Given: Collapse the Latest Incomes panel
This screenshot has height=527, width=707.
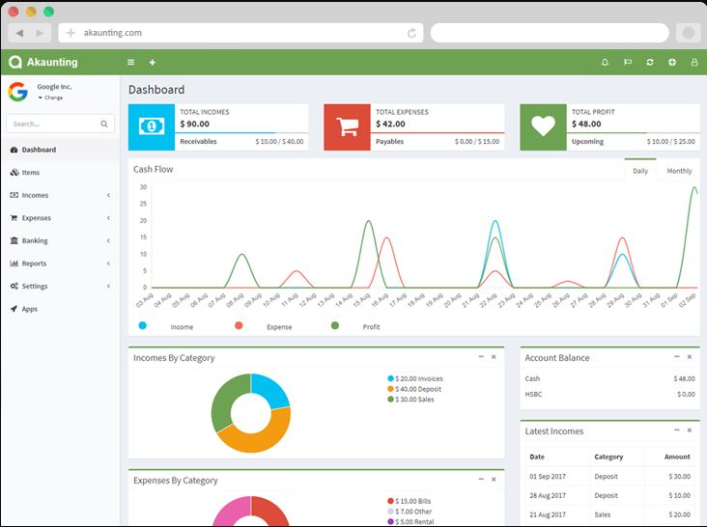Looking at the screenshot, I should click(x=677, y=430).
